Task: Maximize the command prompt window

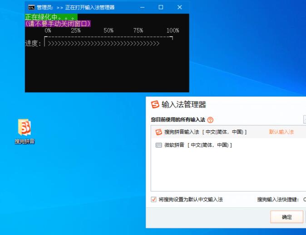Action: point(161,7)
